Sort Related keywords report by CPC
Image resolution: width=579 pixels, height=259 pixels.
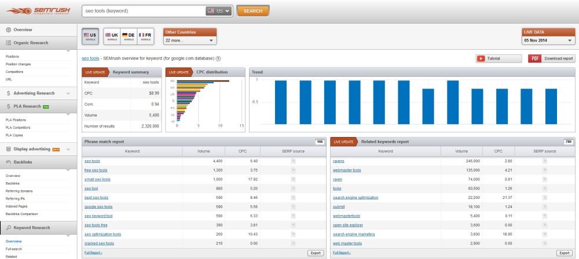(x=499, y=151)
